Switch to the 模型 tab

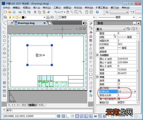tap(24, 105)
